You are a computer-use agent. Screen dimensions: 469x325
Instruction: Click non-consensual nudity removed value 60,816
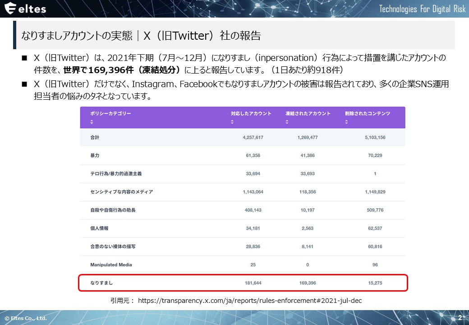(375, 246)
